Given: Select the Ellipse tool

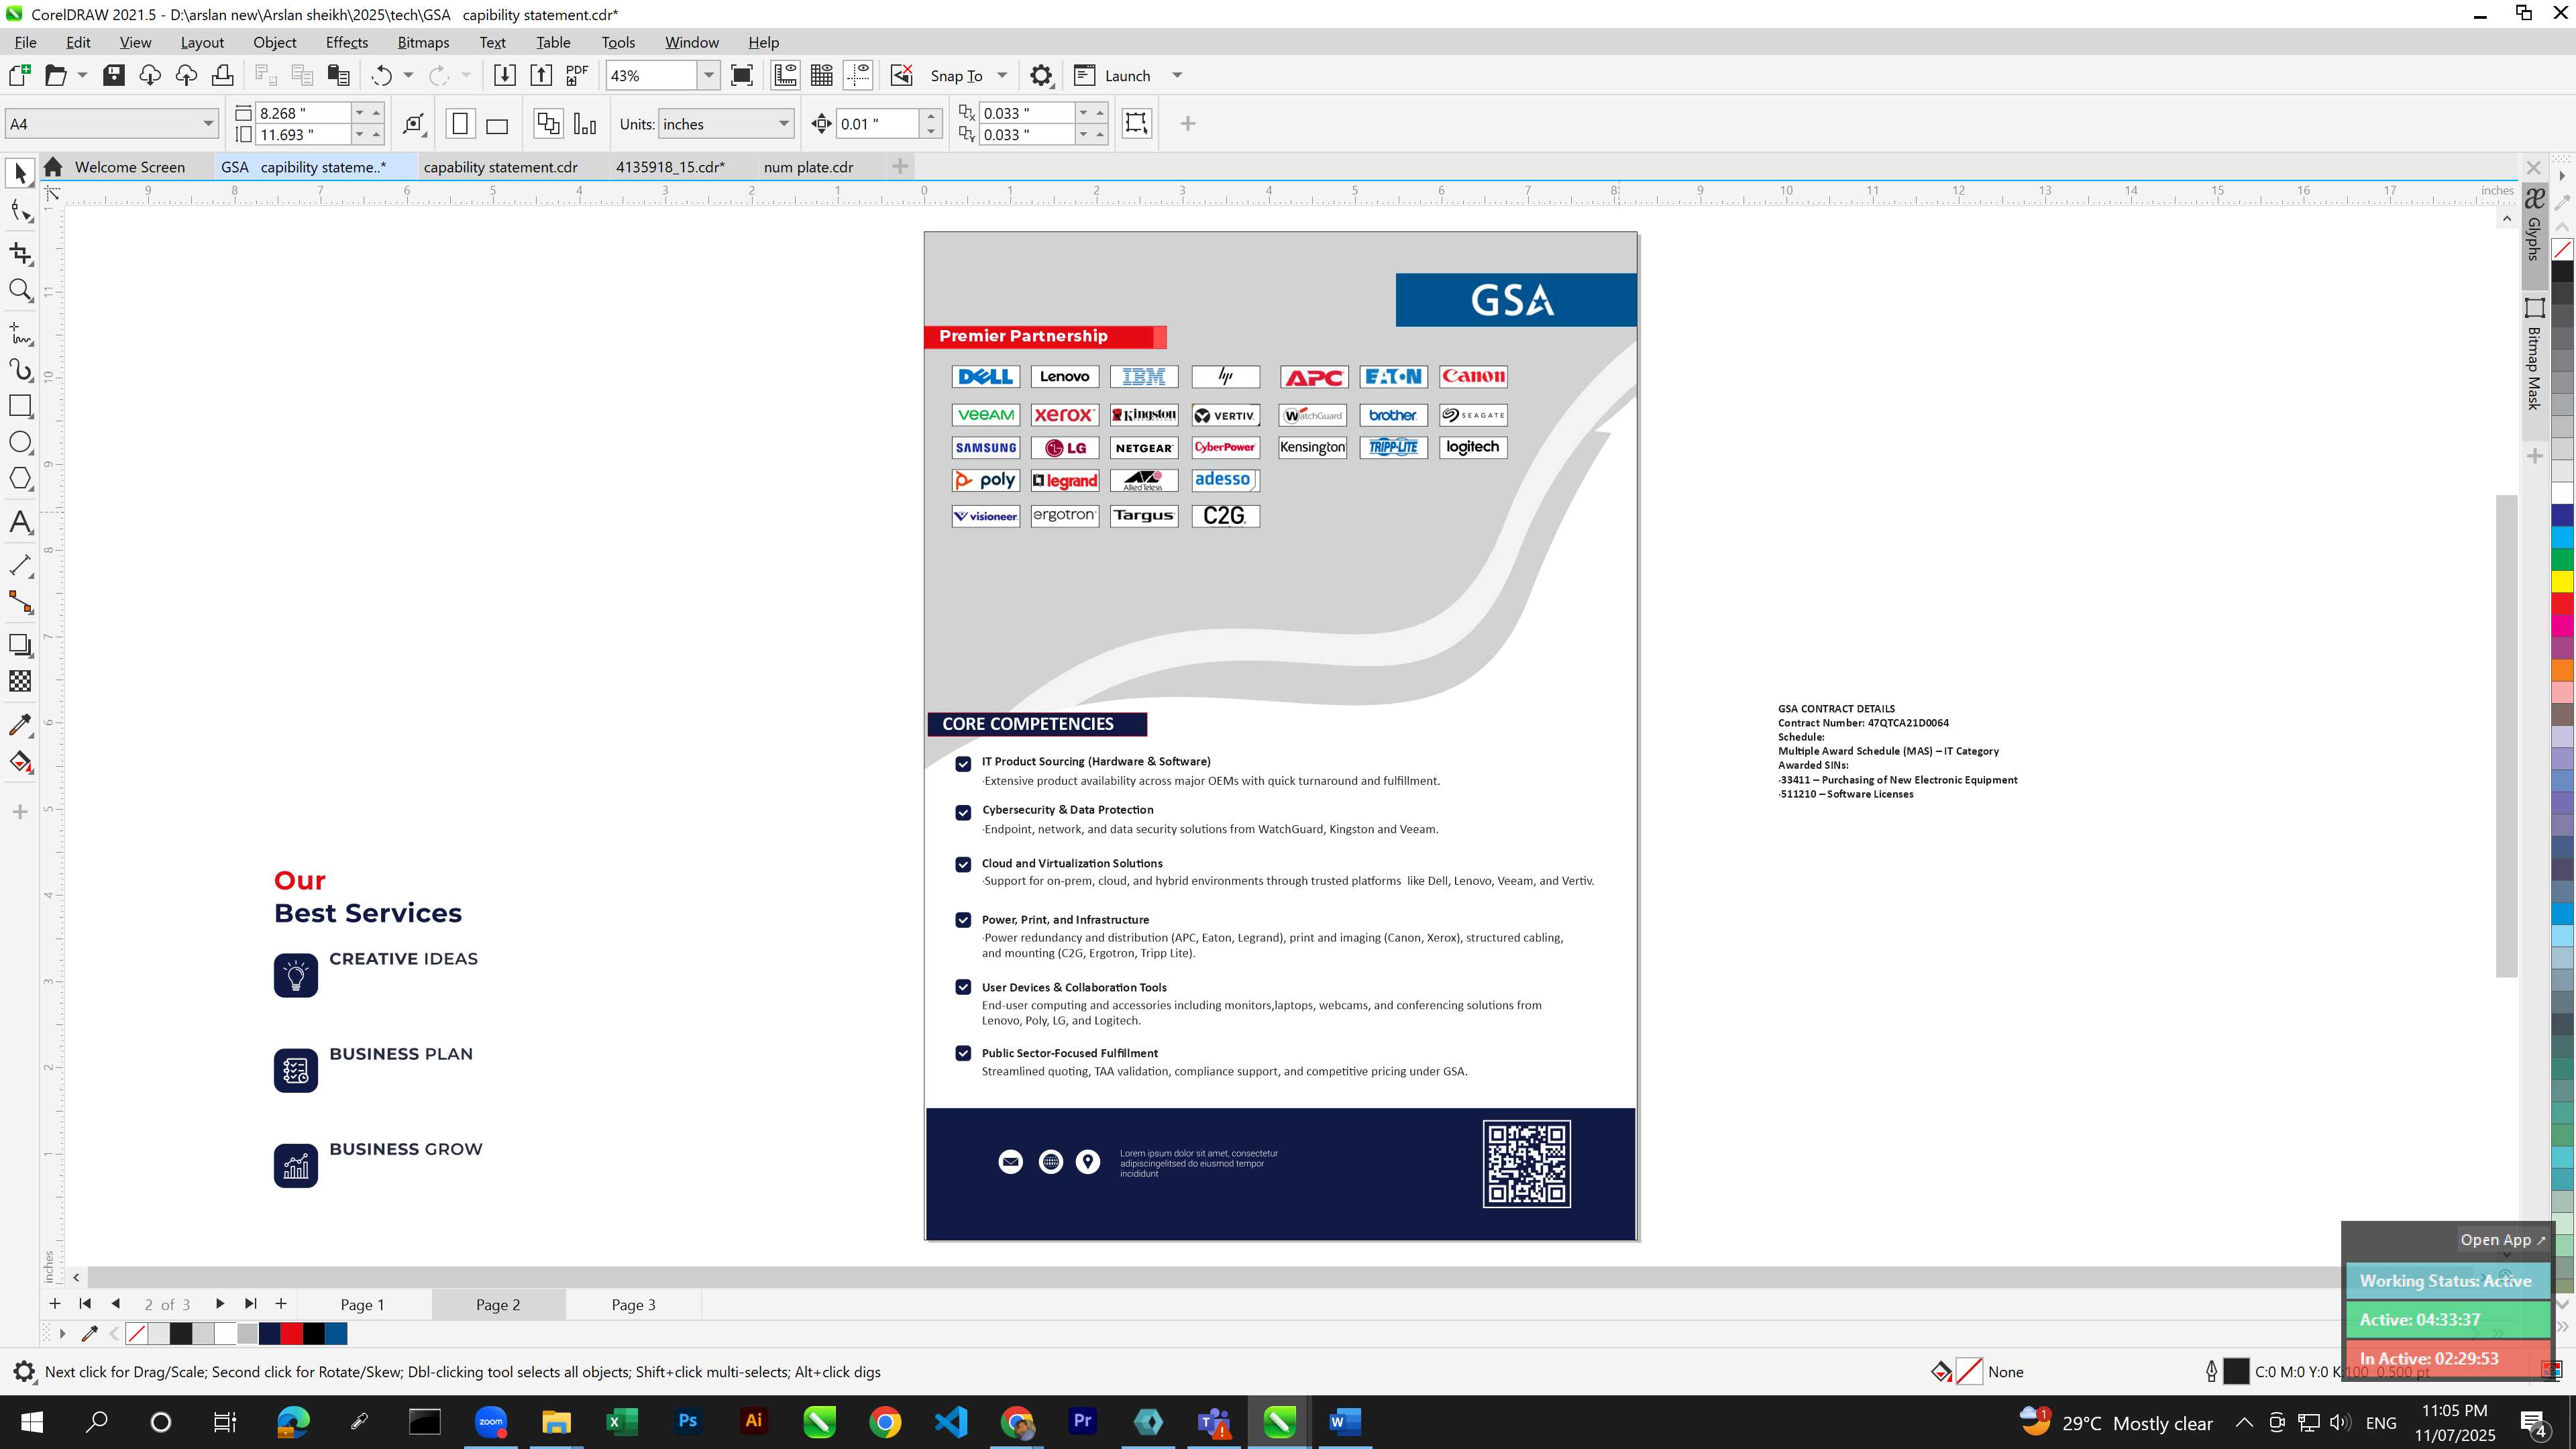Looking at the screenshot, I should point(20,442).
